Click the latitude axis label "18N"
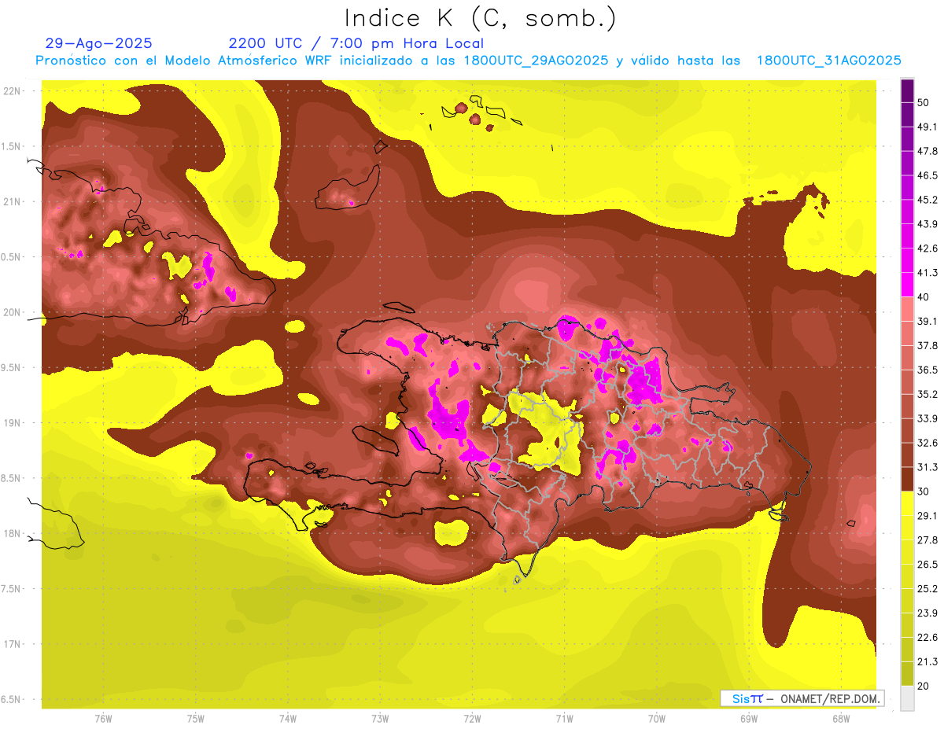Image resolution: width=944 pixels, height=729 pixels. pyautogui.click(x=12, y=533)
